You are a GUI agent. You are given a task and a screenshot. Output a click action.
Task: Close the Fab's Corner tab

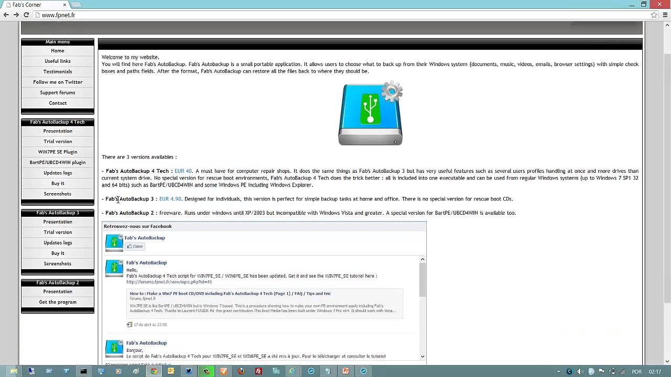tap(64, 5)
